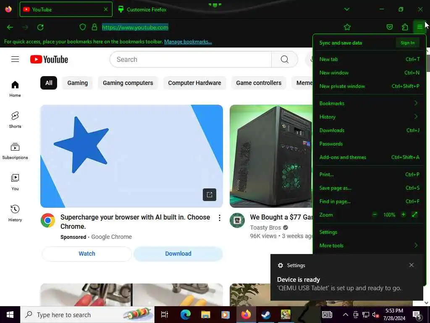Expand History submenu in Firefox menu
The image size is (430, 323).
[x=370, y=117]
